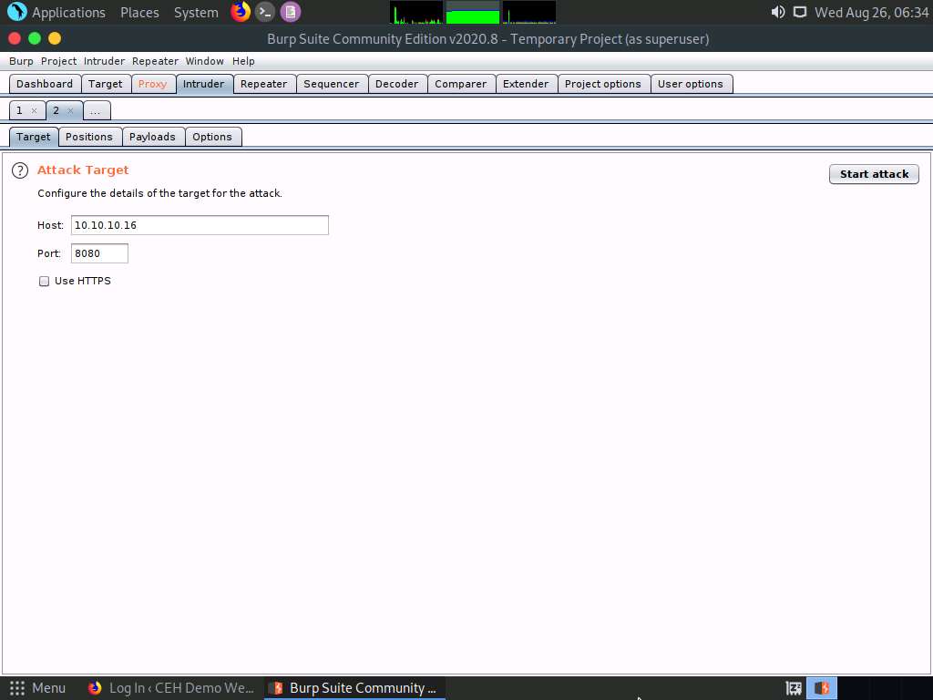Screen dimensions: 933x700
Task: Click the workspace switcher in the taskbar
Action: tap(792, 687)
